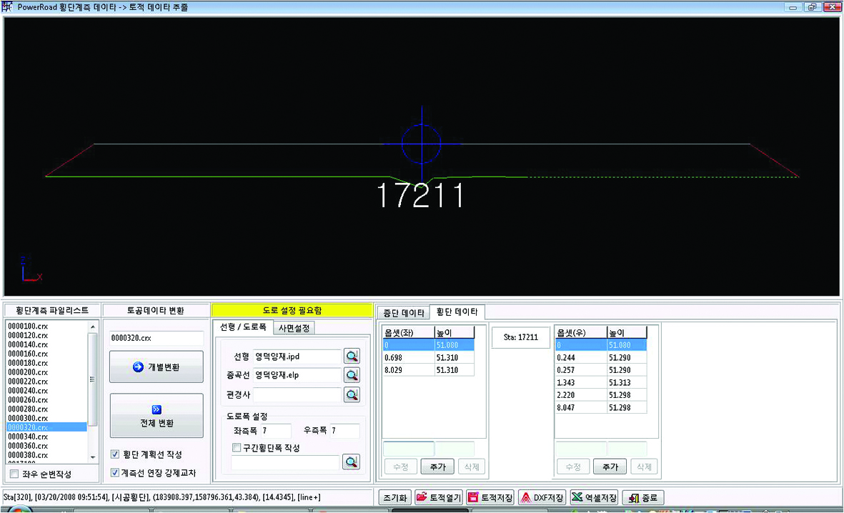Export to Excel with 엑셀저장
This screenshot has height=513, width=844.
pyautogui.click(x=595, y=498)
